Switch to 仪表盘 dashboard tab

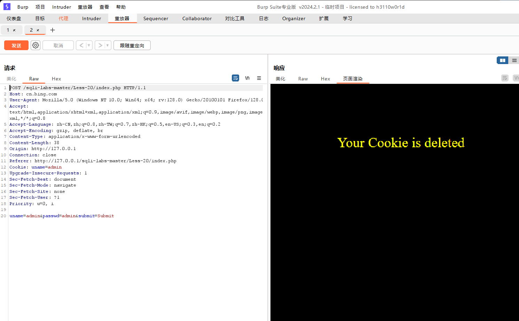pyautogui.click(x=14, y=18)
